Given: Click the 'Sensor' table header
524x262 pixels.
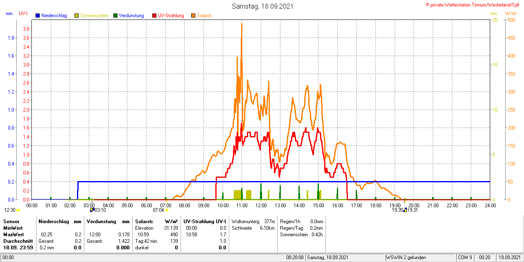Looking at the screenshot, I should [11, 221].
